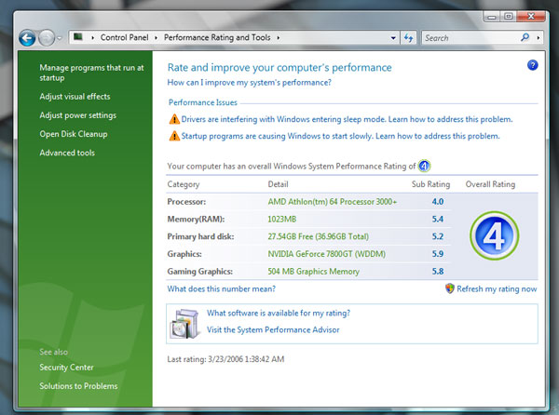Click the Last rating date text
The image size is (559, 415).
225,359
